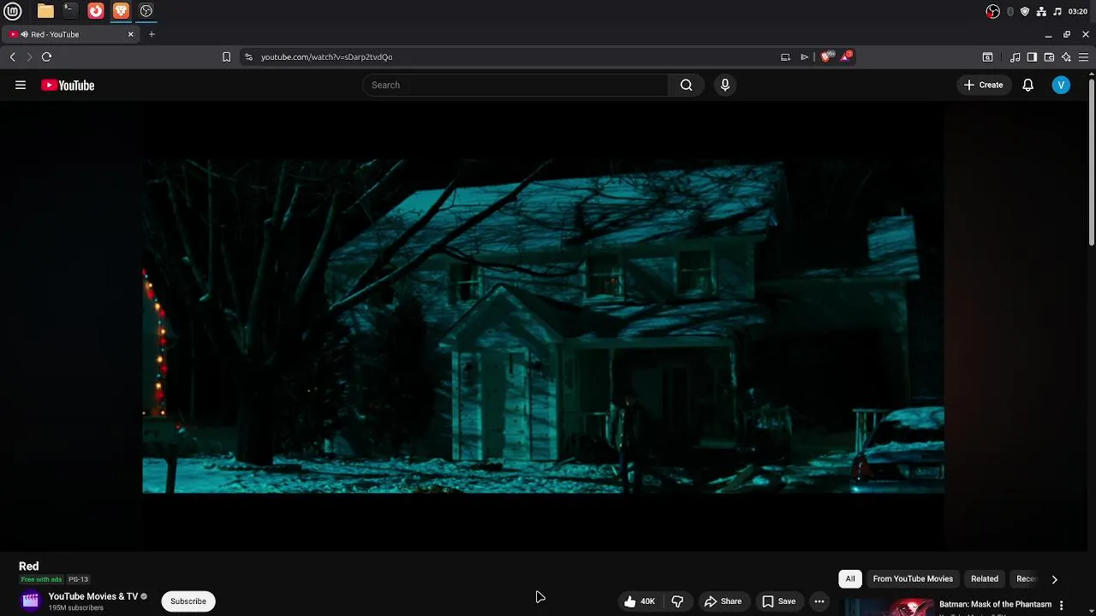
Task: Open Brave Wallet icon
Action: [x=1049, y=57]
